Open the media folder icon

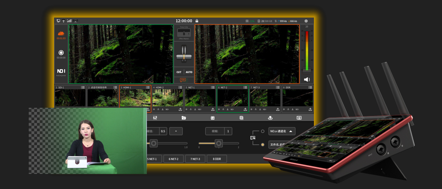(x=184, y=118)
